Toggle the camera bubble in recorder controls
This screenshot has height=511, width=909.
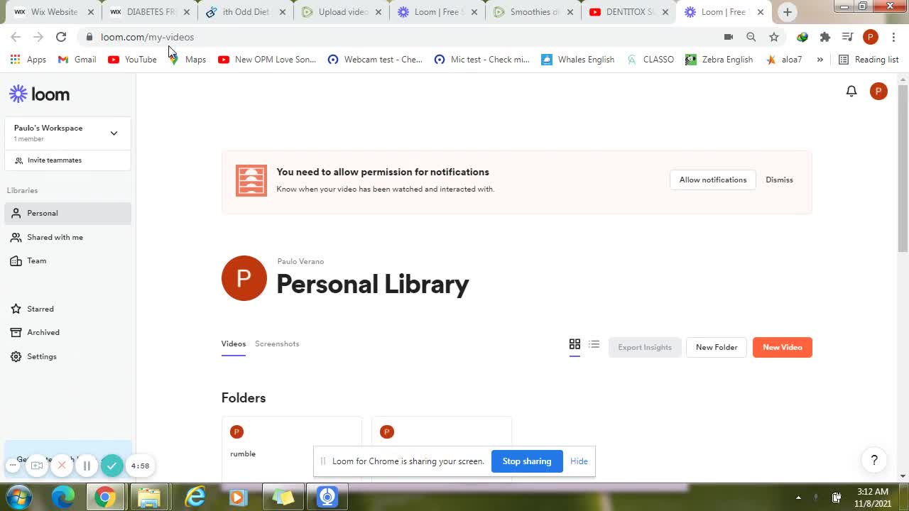(37, 466)
